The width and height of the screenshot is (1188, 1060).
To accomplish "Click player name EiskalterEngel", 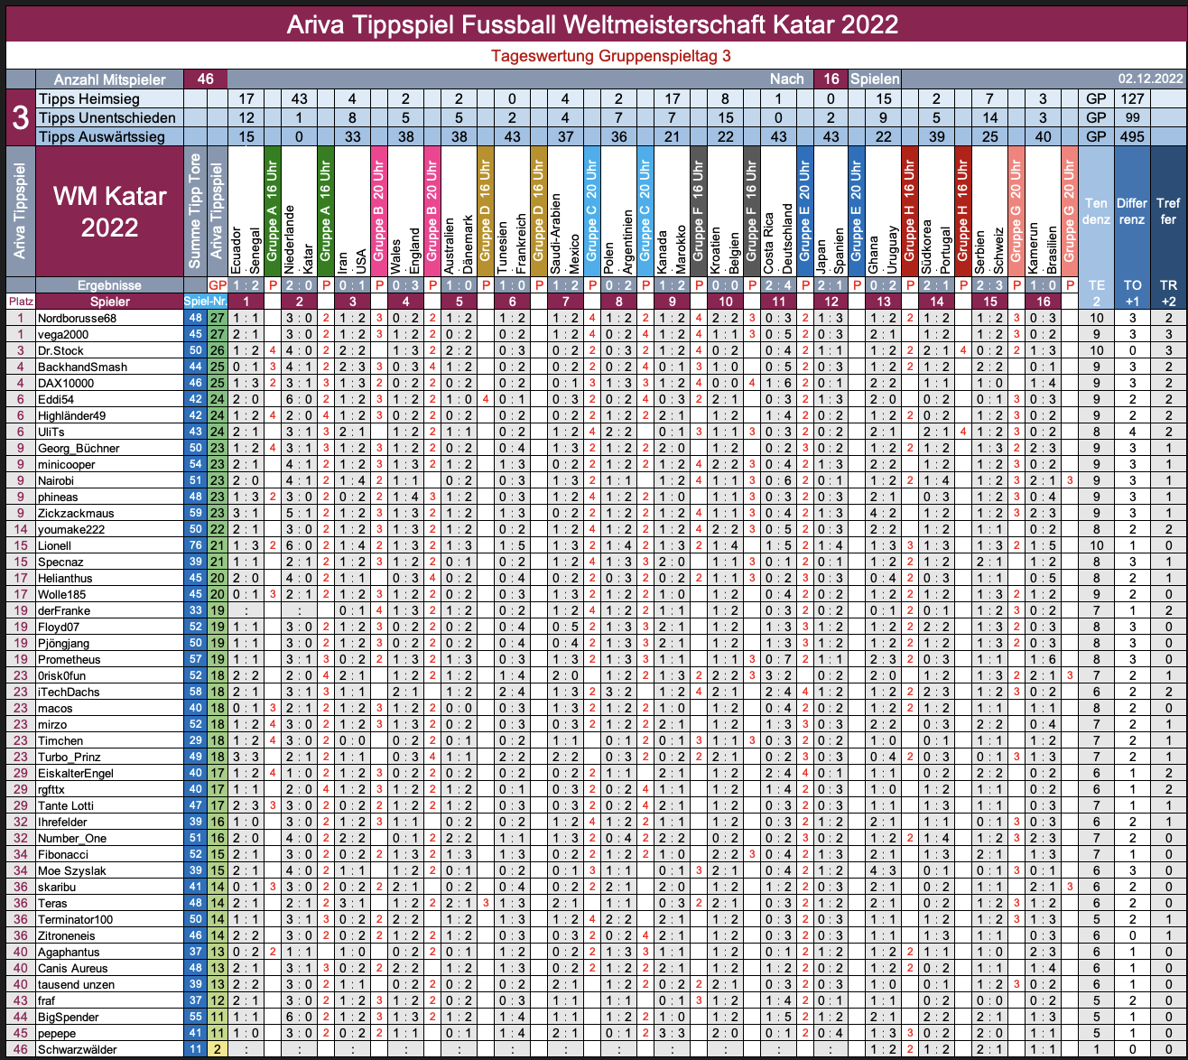I will 76,773.
